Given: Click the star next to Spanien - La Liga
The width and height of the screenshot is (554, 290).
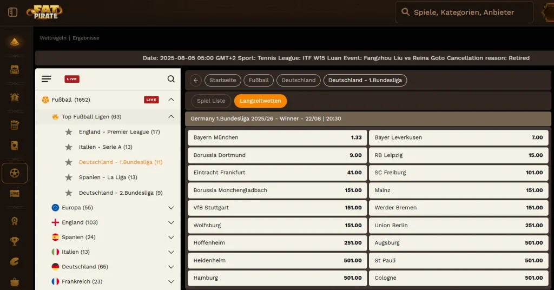Looking at the screenshot, I should point(69,177).
